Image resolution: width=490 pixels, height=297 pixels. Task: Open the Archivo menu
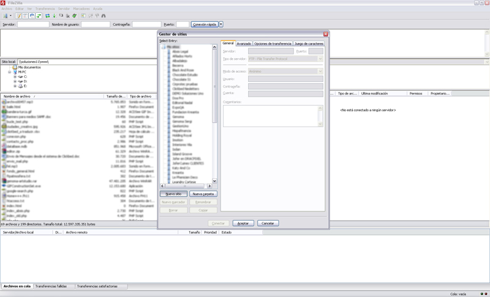coord(7,9)
